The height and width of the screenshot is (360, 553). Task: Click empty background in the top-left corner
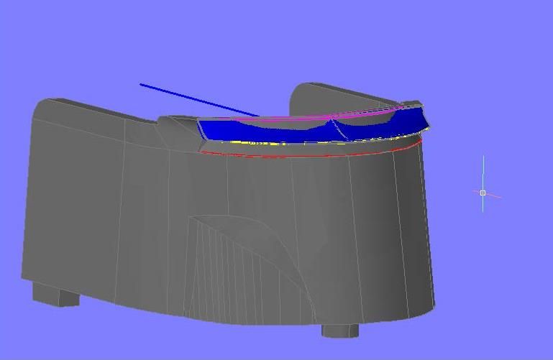pyautogui.click(x=29, y=29)
